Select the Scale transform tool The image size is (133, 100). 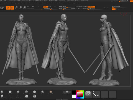pos(20,8)
